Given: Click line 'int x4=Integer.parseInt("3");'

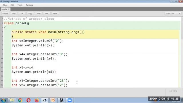Looking at the screenshot, I should 39,54.
